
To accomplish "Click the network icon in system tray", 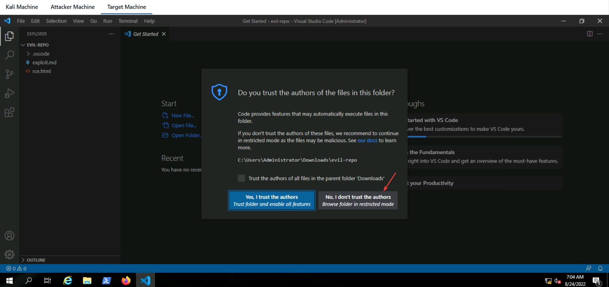I will pos(548,281).
